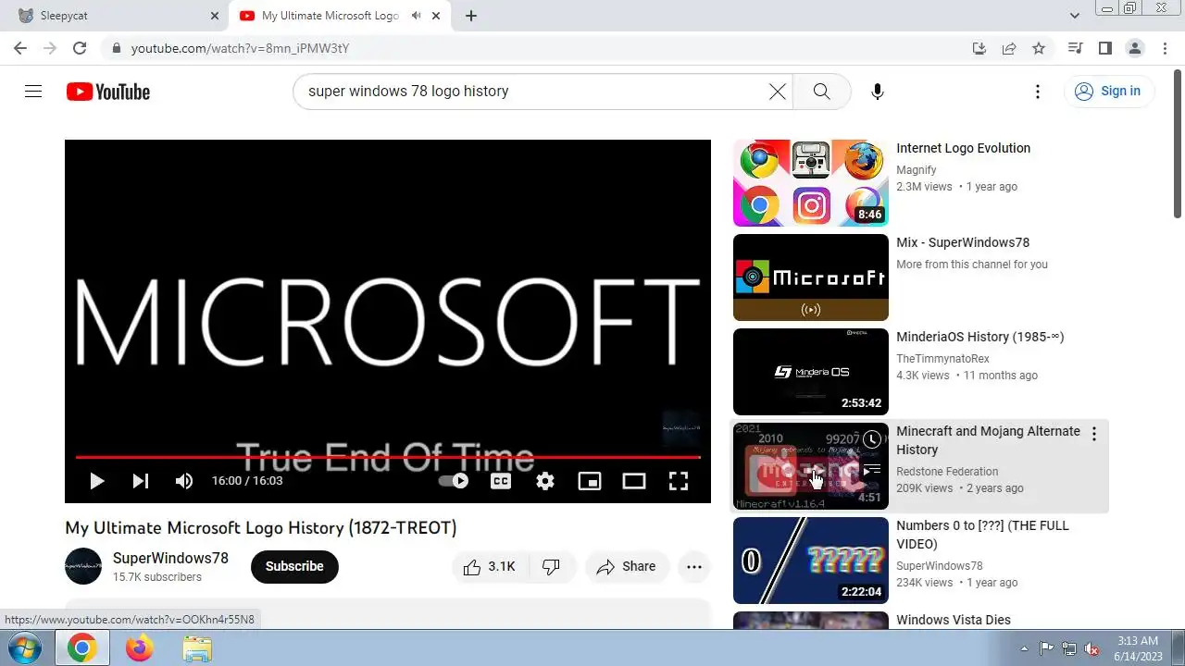Click the address bar URL
This screenshot has height=666, width=1185.
pos(240,48)
